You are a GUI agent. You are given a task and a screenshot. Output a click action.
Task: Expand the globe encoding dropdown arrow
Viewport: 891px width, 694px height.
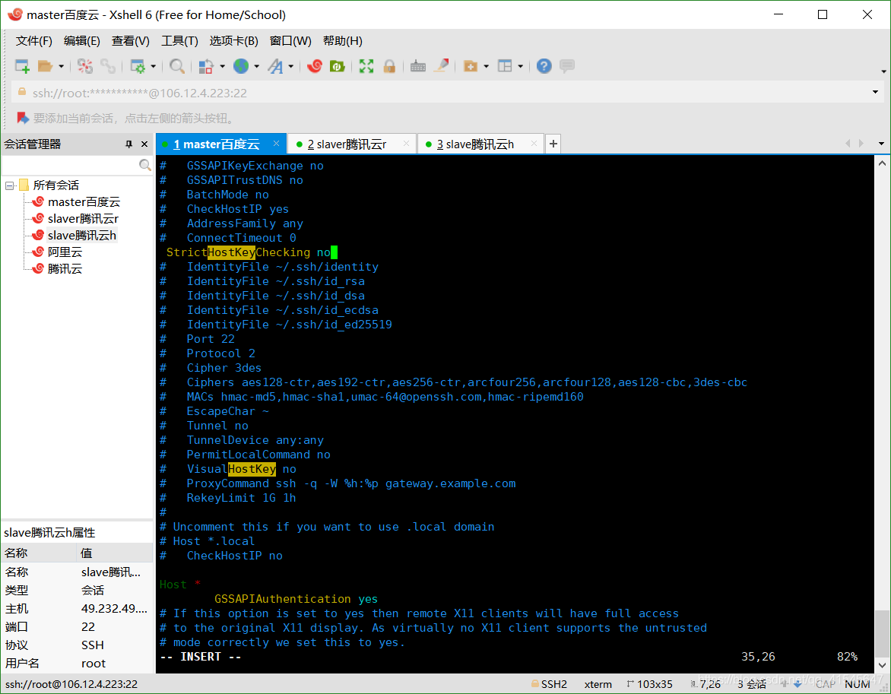pyautogui.click(x=257, y=66)
